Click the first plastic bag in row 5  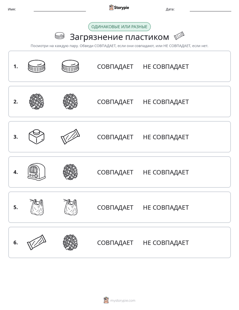pyautogui.click(x=37, y=207)
